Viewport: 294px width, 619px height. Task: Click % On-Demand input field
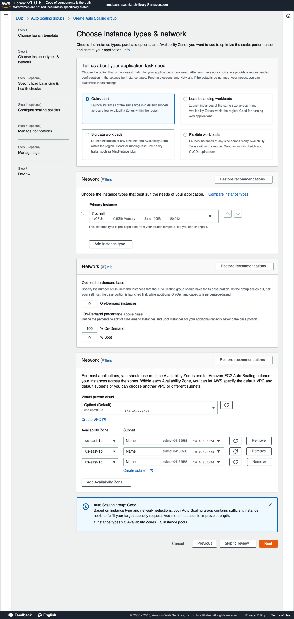(89, 329)
